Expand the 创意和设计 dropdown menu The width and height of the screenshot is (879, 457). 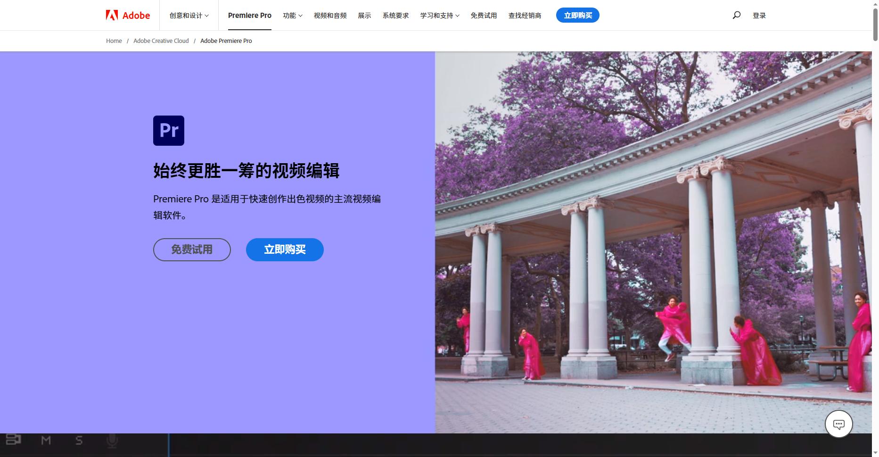click(x=188, y=15)
